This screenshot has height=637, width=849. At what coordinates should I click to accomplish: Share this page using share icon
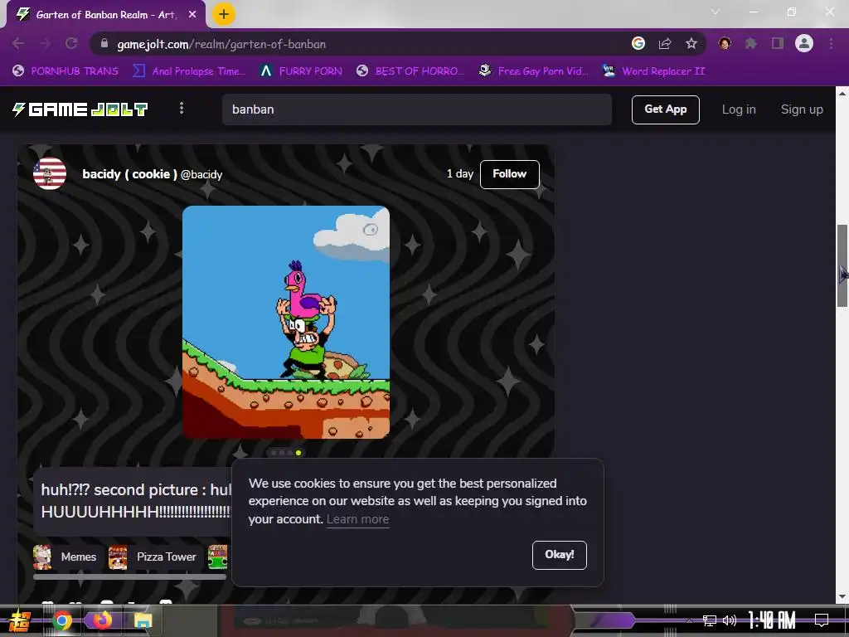pyautogui.click(x=665, y=44)
